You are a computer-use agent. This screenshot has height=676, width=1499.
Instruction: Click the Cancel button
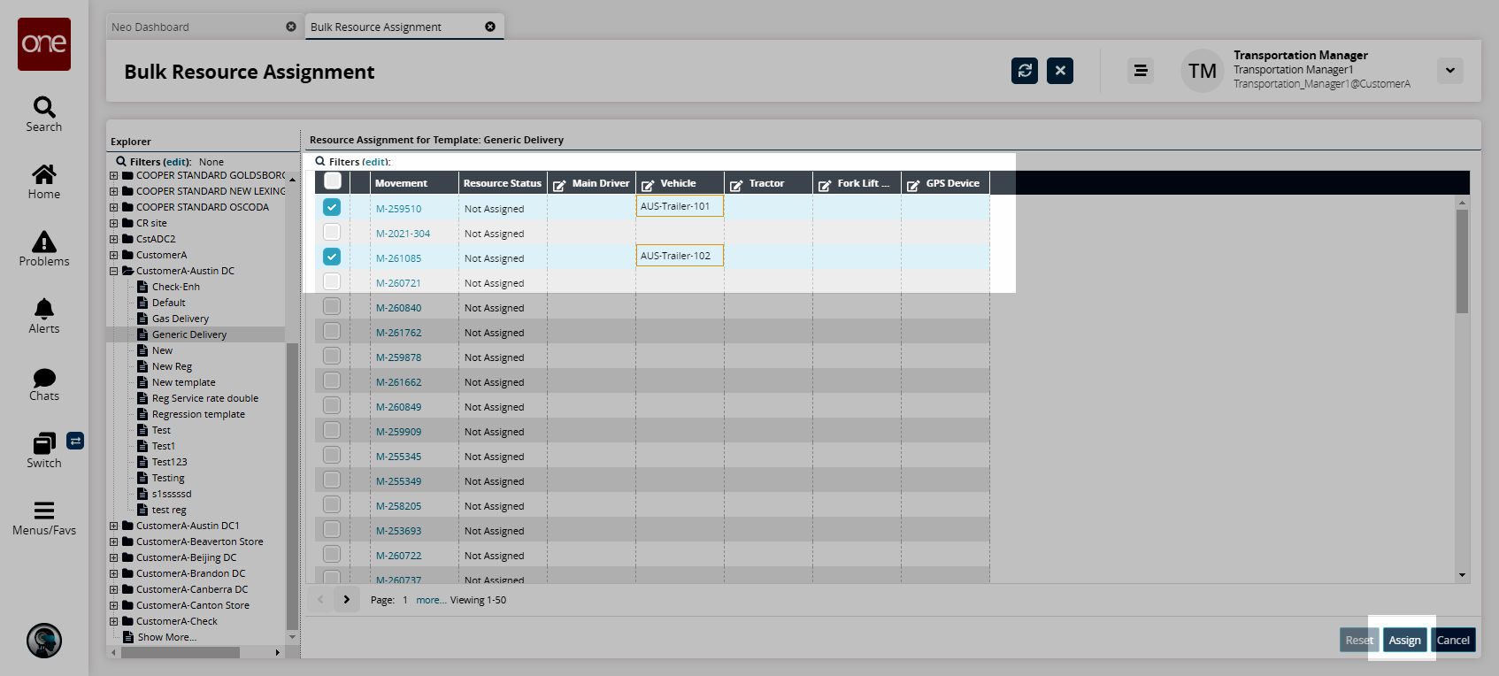tap(1453, 640)
